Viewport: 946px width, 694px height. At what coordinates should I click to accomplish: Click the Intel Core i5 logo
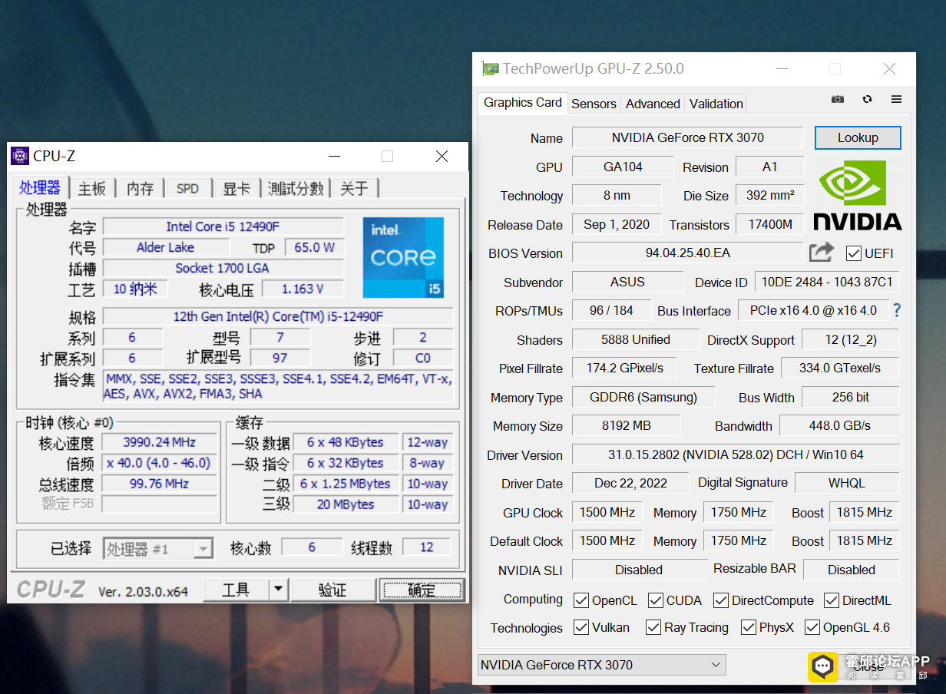point(403,257)
